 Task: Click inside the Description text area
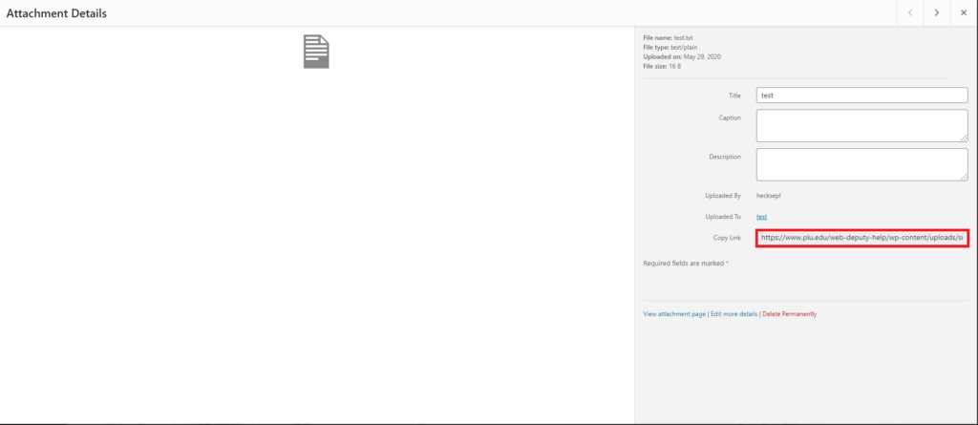click(861, 163)
